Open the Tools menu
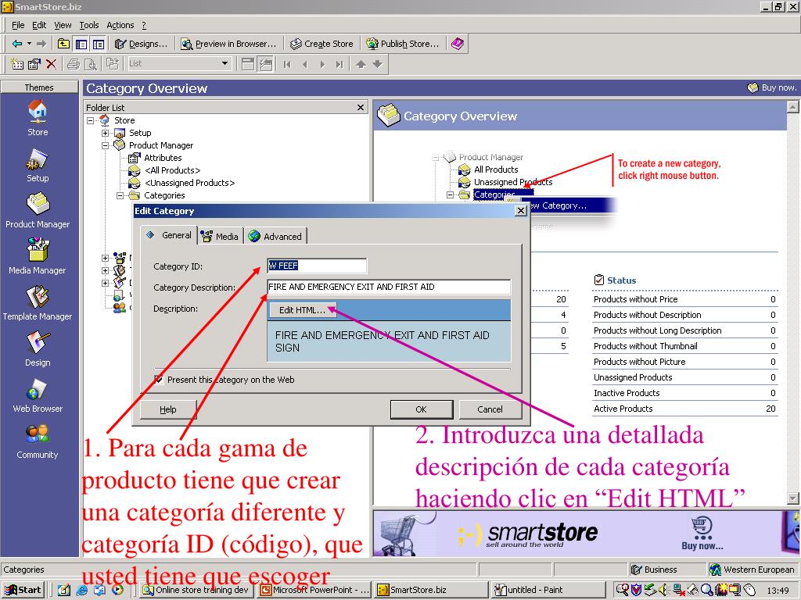Image resolution: width=801 pixels, height=600 pixels. coord(89,25)
